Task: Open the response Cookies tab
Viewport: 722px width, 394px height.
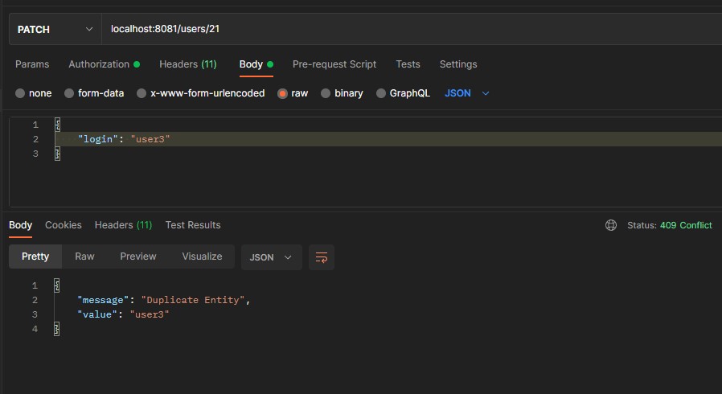Action: point(63,225)
